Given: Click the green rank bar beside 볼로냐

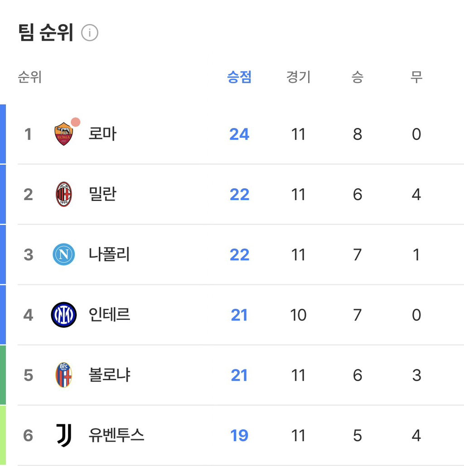Looking at the screenshot, I should pos(2,375).
